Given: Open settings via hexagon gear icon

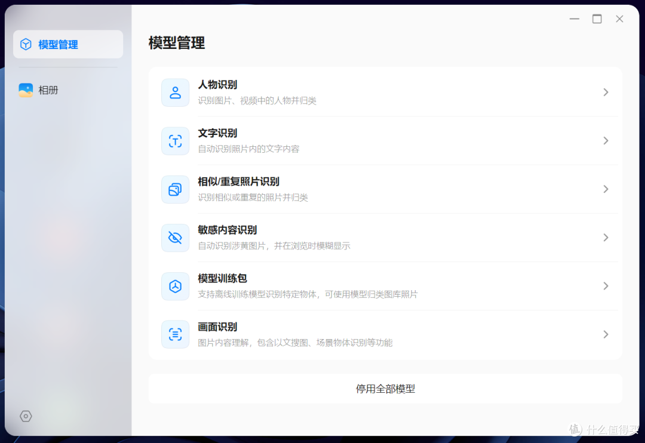Looking at the screenshot, I should (x=26, y=416).
